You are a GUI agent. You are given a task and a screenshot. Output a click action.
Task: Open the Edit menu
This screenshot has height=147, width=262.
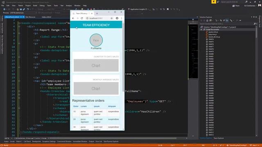coord(8,5)
